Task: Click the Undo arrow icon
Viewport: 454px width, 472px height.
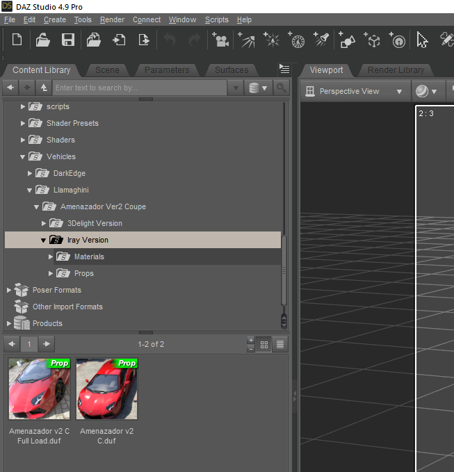Action: [x=170, y=40]
